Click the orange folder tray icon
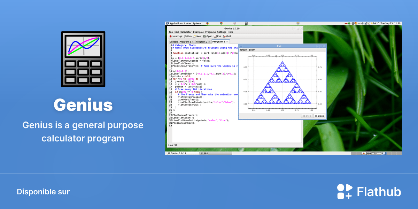The height and width of the screenshot is (209, 418). coord(356,23)
